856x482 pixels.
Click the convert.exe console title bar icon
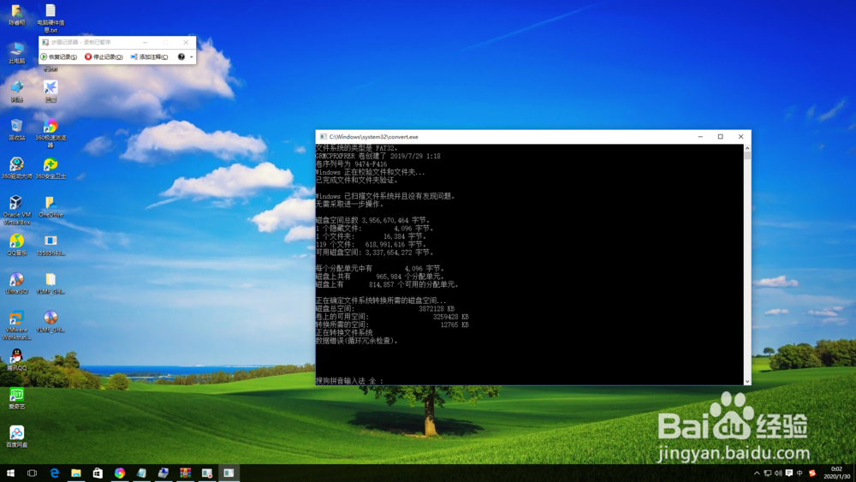[324, 137]
